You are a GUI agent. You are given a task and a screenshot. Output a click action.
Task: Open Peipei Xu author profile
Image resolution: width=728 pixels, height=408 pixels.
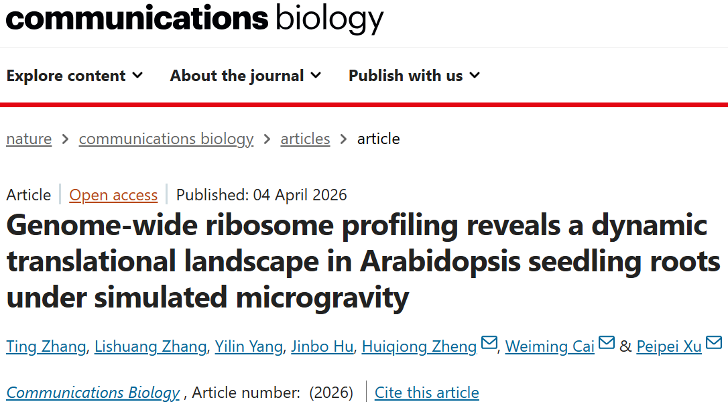click(x=669, y=346)
